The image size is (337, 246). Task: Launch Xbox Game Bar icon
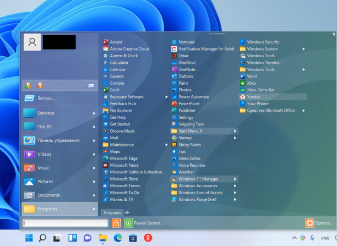click(243, 90)
